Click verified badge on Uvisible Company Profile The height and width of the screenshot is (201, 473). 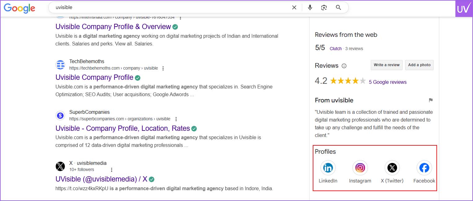(138, 78)
